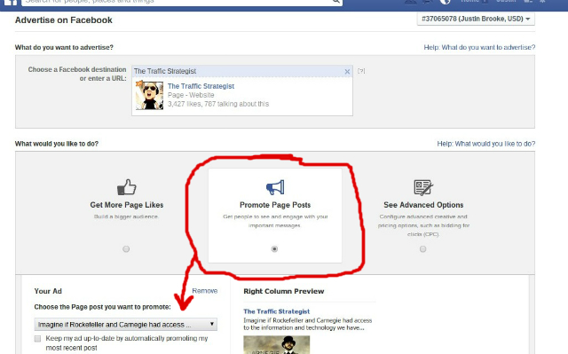Viewport: 568px width, 354px height.
Task: Click '3,427 likes, 787 talking about this' text
Action: [218, 104]
